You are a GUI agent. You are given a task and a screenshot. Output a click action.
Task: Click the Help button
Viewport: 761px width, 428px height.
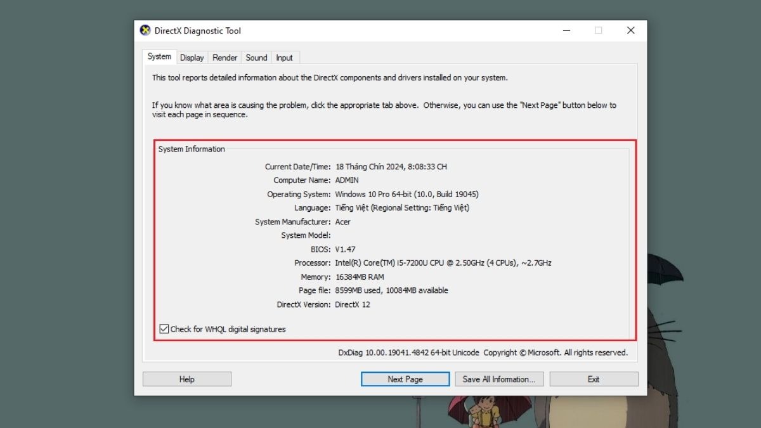pos(187,379)
